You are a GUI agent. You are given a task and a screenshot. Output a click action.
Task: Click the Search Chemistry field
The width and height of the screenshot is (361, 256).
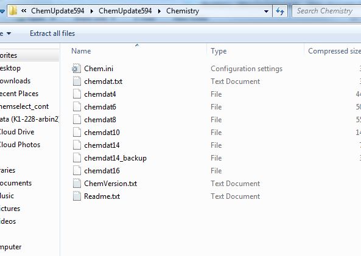click(326, 11)
